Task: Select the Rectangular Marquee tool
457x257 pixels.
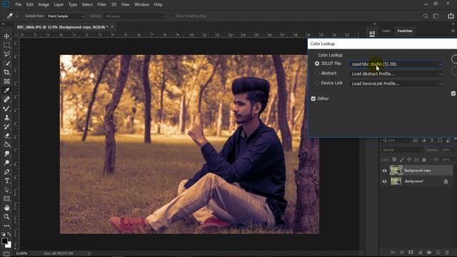Action: point(6,45)
